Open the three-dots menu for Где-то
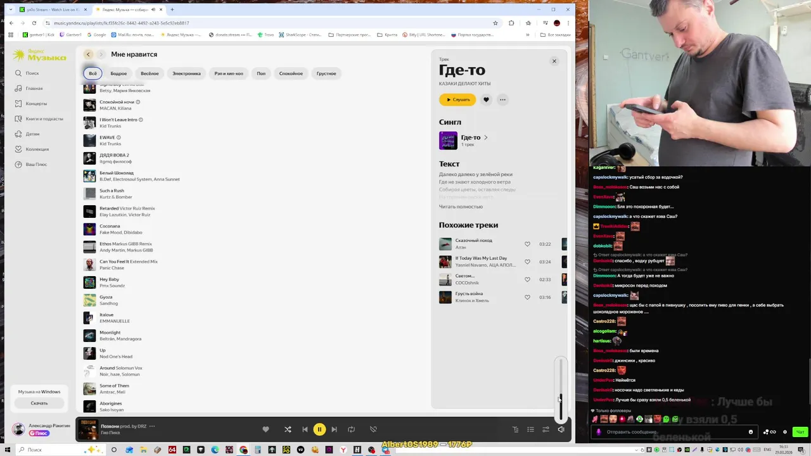This screenshot has height=456, width=811. pyautogui.click(x=502, y=99)
